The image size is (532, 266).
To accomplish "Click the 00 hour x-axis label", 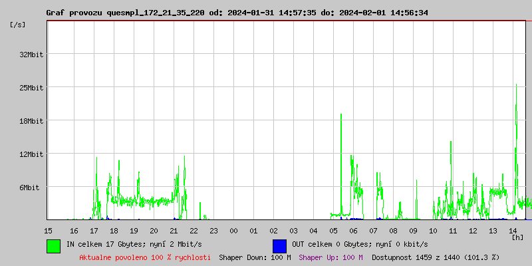I will coord(233,231).
